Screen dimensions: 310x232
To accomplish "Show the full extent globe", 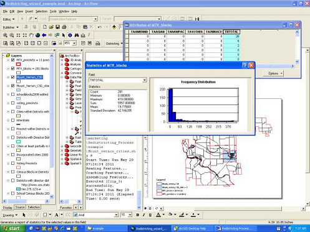I will [x=37, y=35].
